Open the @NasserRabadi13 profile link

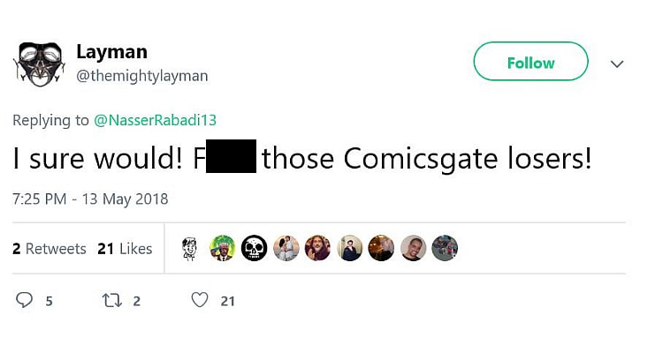point(156,120)
